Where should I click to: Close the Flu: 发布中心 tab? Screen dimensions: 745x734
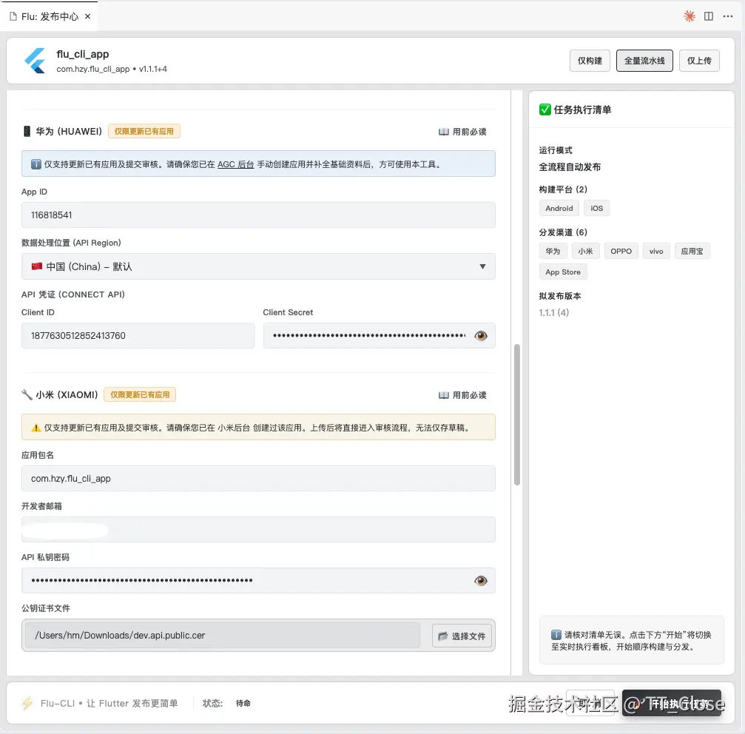pyautogui.click(x=87, y=16)
